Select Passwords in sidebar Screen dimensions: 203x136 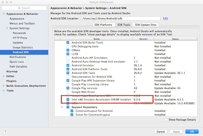coord(19,33)
